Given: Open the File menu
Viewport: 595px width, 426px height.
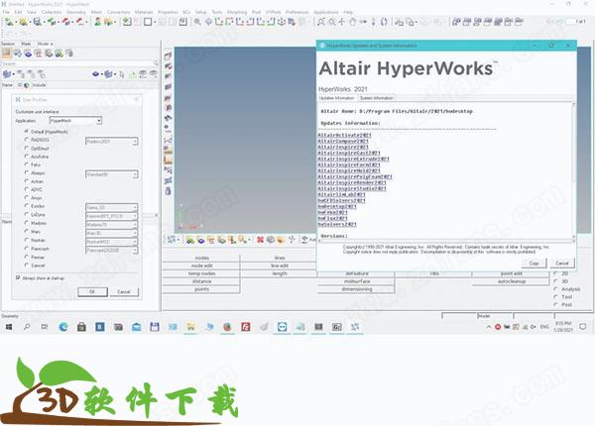Looking at the screenshot, I should [6, 12].
